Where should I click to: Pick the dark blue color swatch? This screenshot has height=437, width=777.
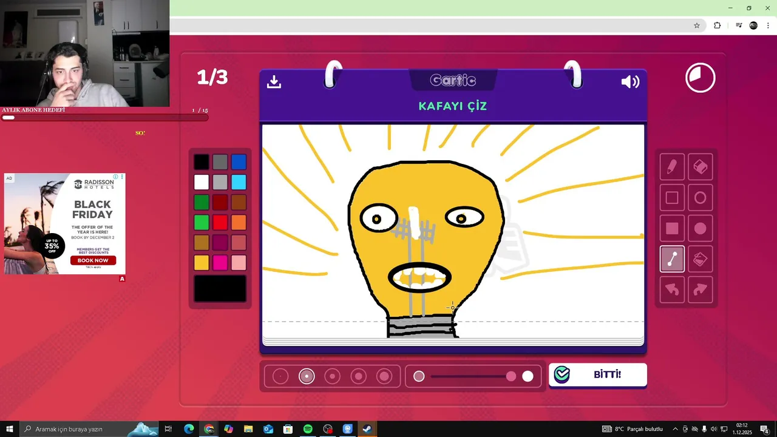point(239,162)
